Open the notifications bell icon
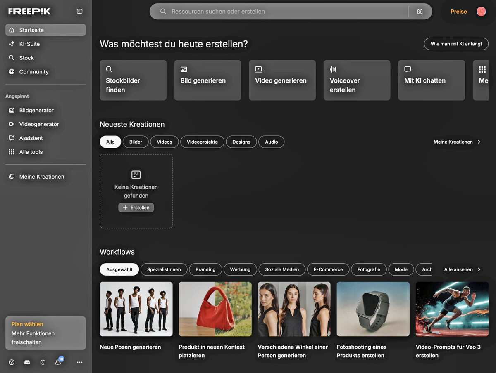 58,362
